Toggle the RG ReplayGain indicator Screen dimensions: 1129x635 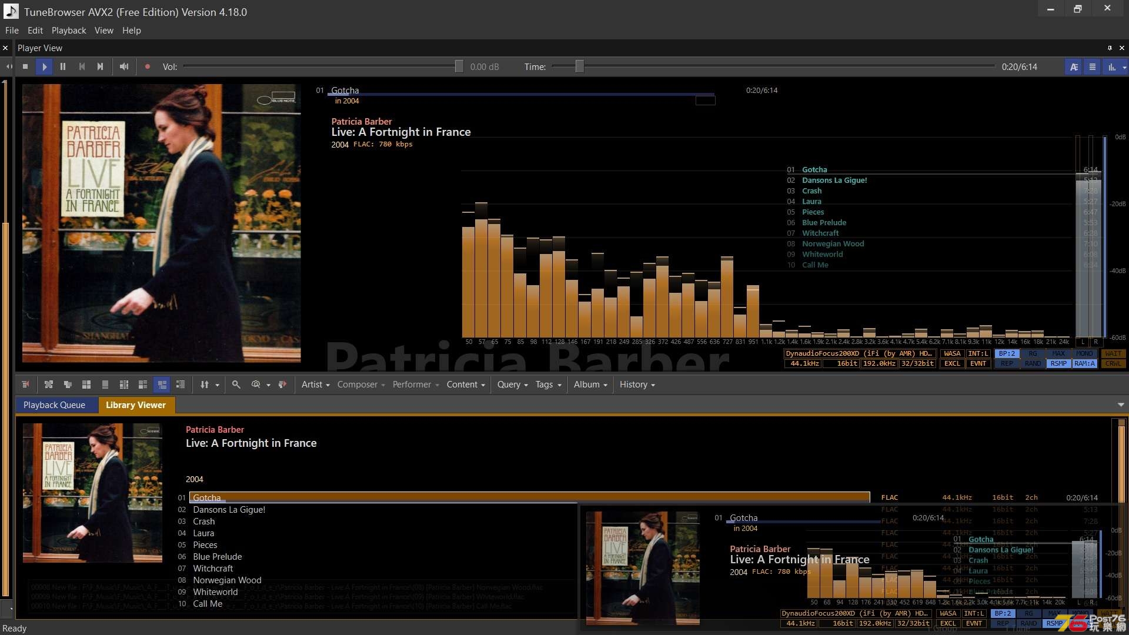click(1033, 354)
